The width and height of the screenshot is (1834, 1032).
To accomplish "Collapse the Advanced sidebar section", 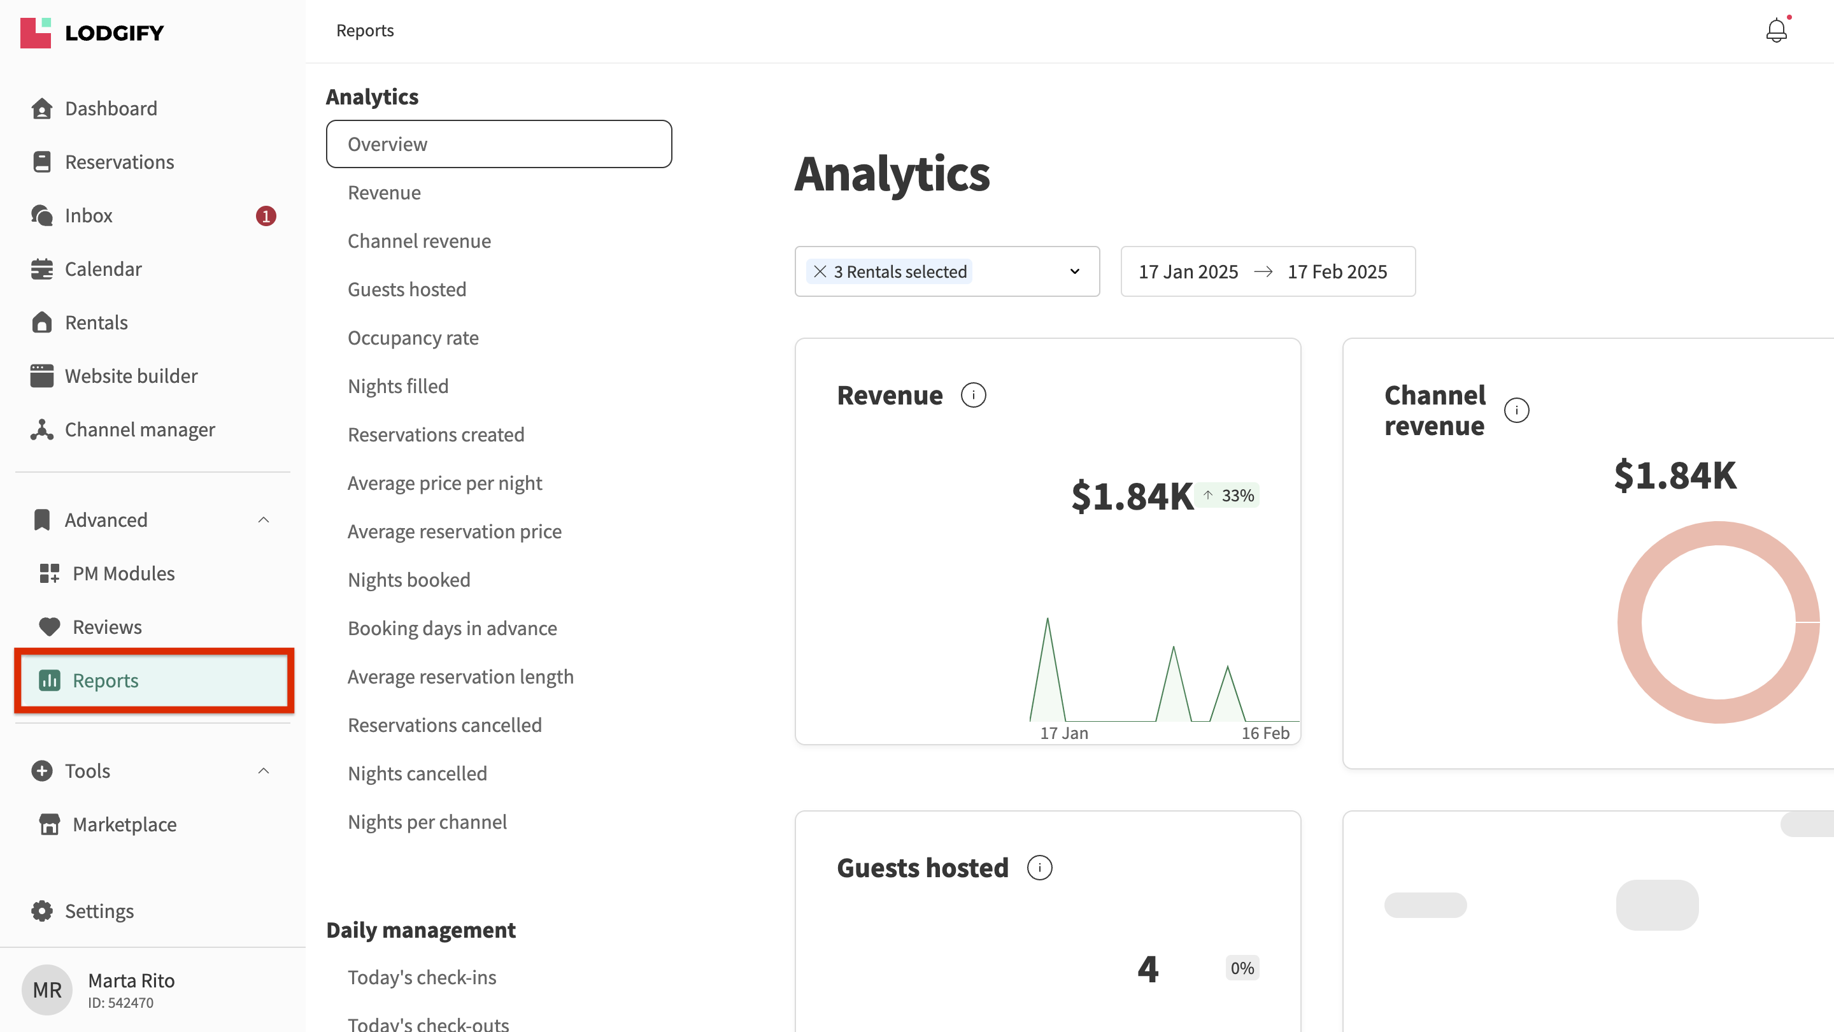I will point(263,520).
